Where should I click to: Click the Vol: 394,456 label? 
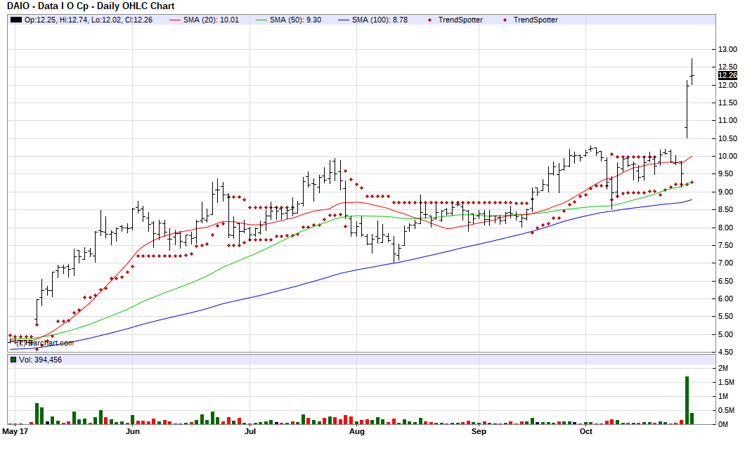pos(40,360)
